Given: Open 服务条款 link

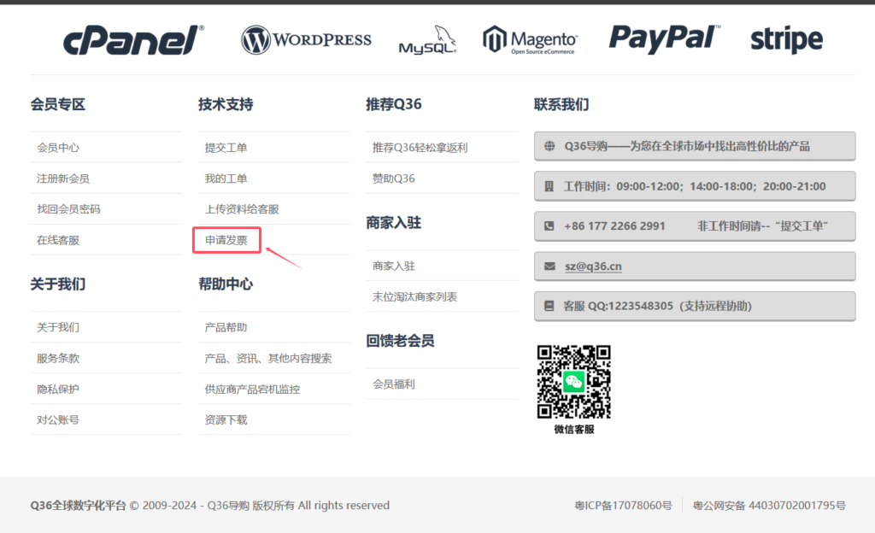Looking at the screenshot, I should pos(58,358).
